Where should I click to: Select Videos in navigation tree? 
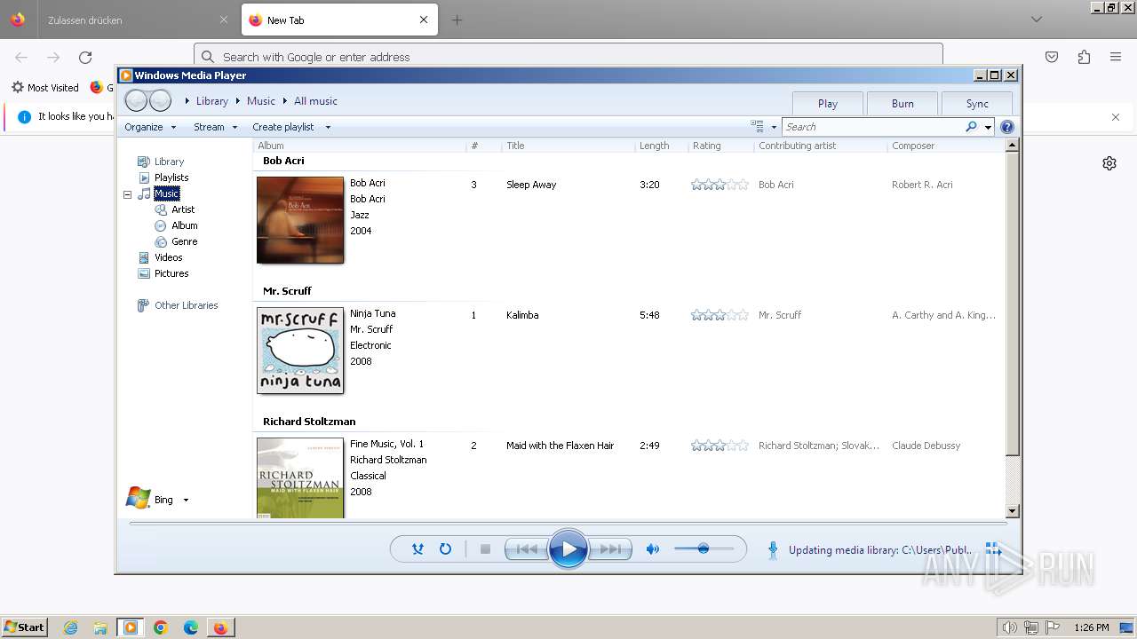click(x=169, y=257)
